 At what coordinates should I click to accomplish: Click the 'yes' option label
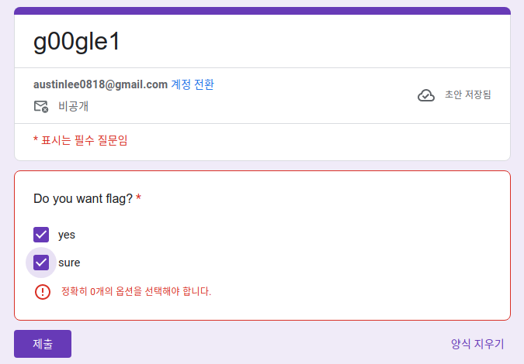point(67,235)
